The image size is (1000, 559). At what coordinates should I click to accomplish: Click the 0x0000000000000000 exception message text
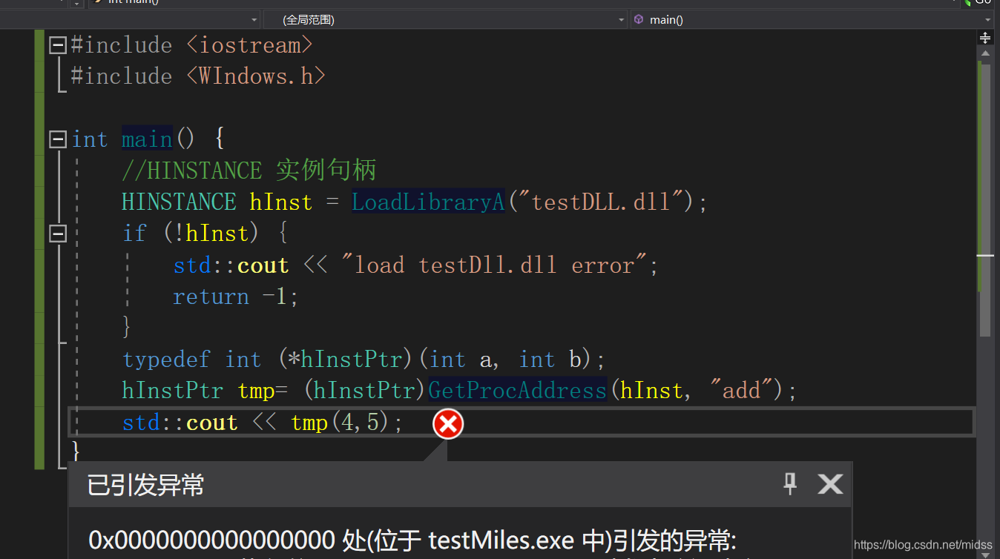click(412, 540)
